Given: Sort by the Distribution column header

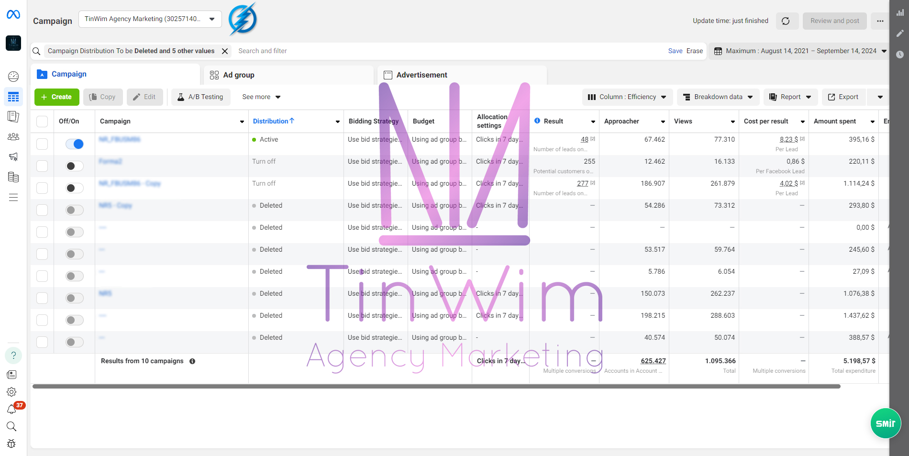Looking at the screenshot, I should pyautogui.click(x=274, y=121).
